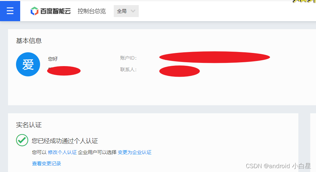Select the redacted account ID value
The height and width of the screenshot is (172, 316).
pos(215,57)
